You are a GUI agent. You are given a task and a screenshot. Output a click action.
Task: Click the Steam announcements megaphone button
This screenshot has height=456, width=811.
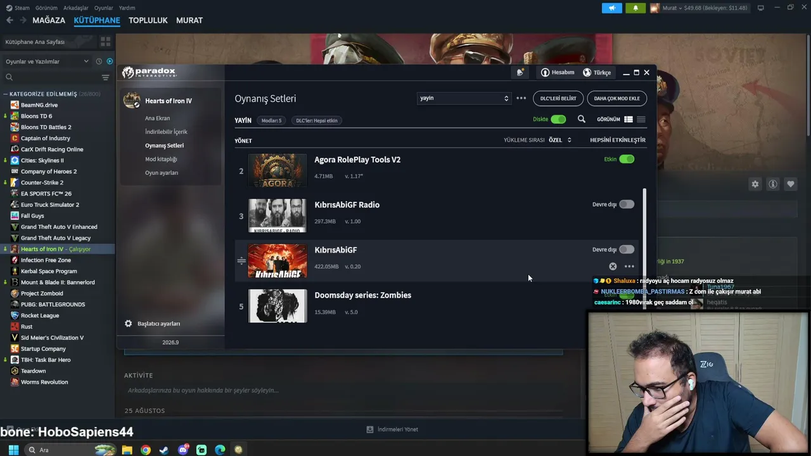[612, 8]
